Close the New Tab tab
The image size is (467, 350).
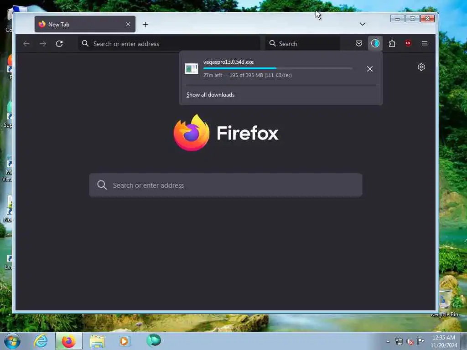coord(128,24)
